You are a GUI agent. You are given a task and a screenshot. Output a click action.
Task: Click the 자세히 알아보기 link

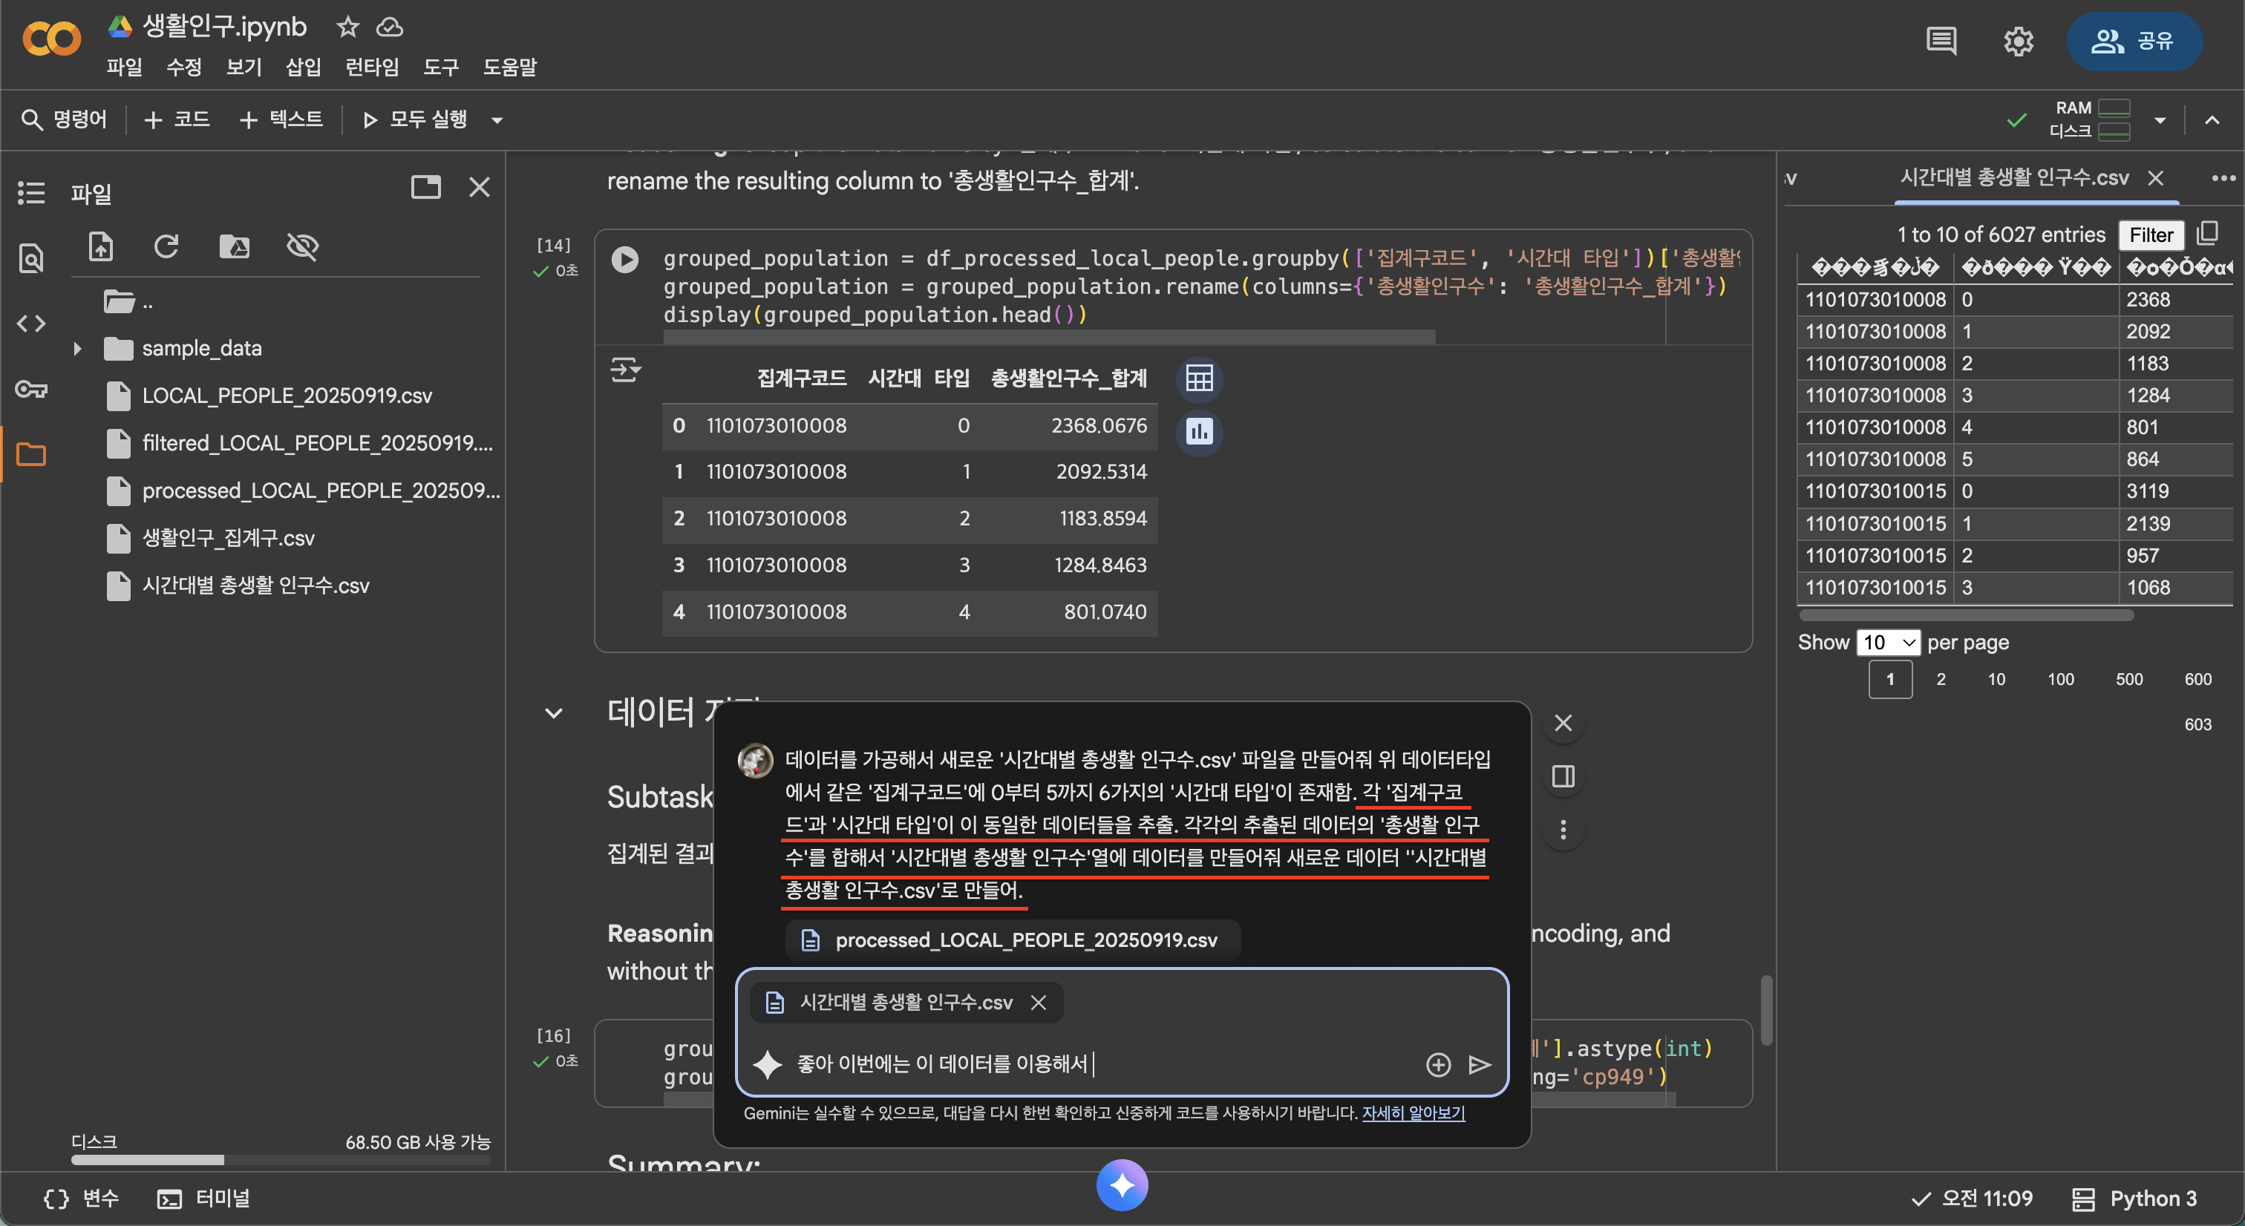click(1413, 1112)
